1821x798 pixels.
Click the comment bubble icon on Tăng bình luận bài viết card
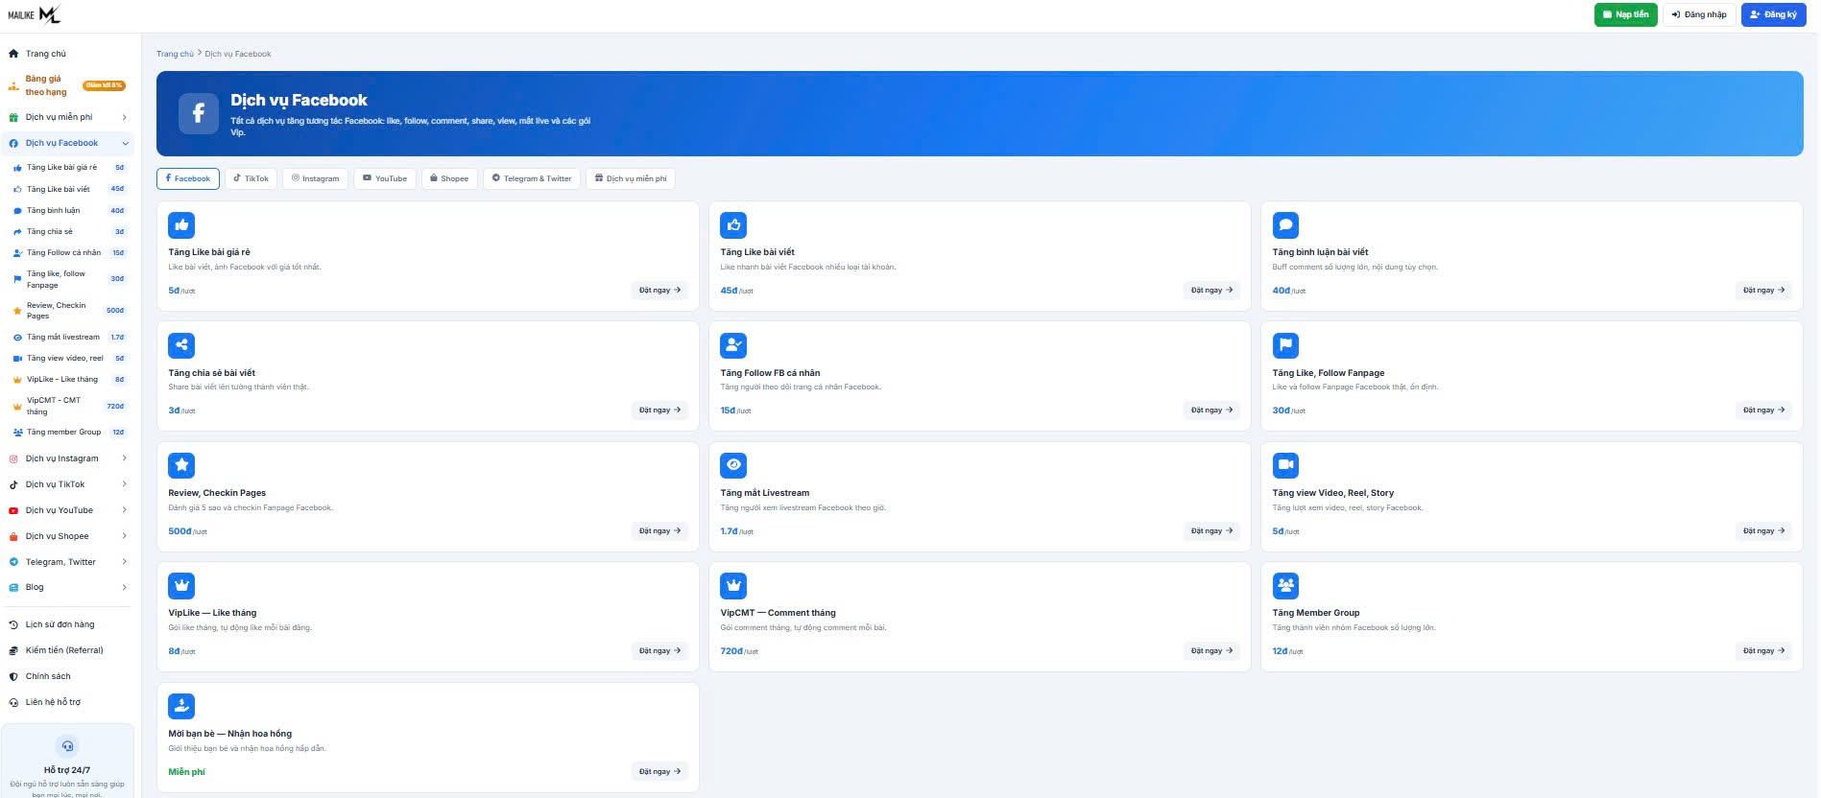[x=1285, y=225]
